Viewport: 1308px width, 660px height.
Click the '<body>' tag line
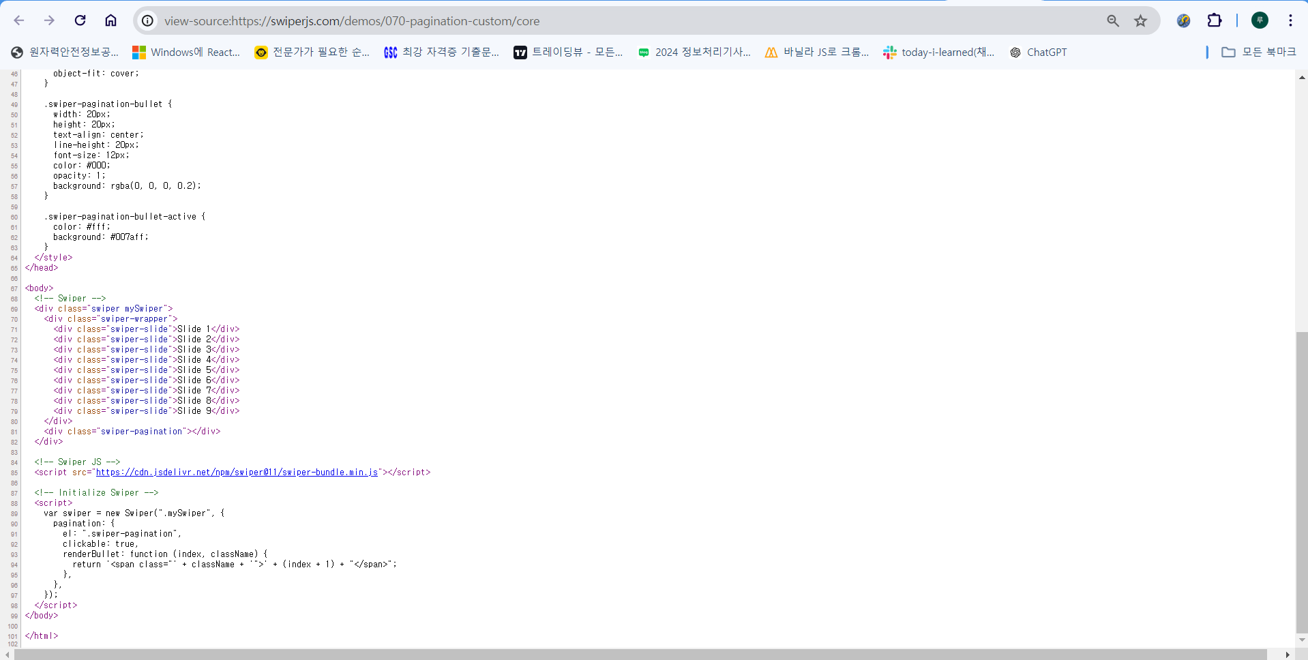[x=39, y=288]
